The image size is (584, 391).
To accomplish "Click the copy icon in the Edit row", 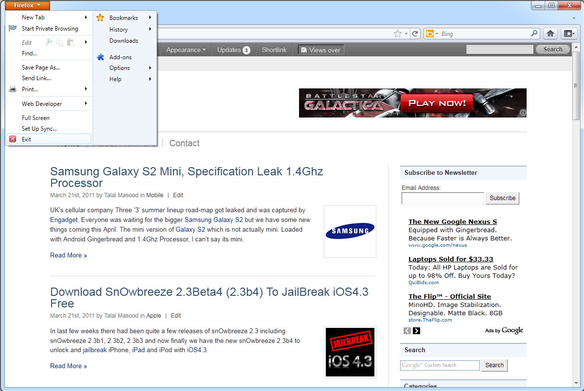I will [x=60, y=42].
